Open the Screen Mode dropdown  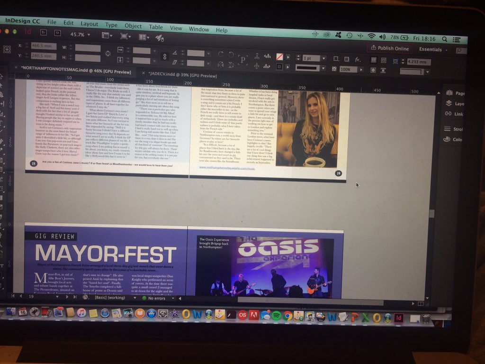tap(125, 36)
